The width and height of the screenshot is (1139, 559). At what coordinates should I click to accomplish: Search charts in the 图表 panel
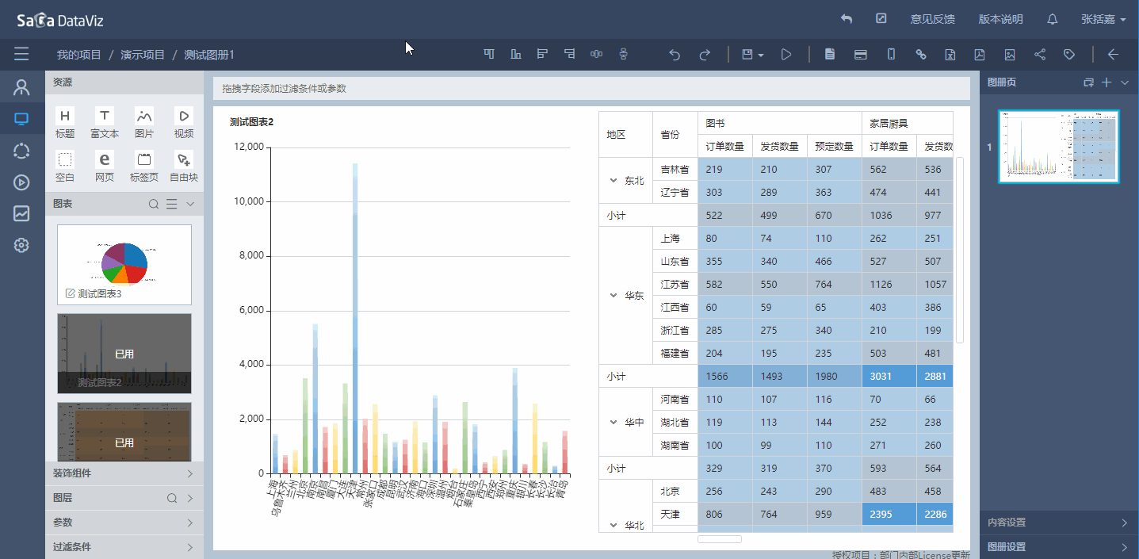[155, 205]
